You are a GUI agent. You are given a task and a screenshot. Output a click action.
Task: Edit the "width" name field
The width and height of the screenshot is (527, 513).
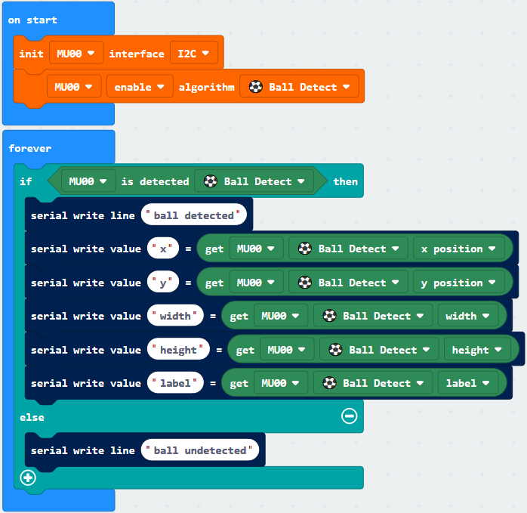point(175,316)
